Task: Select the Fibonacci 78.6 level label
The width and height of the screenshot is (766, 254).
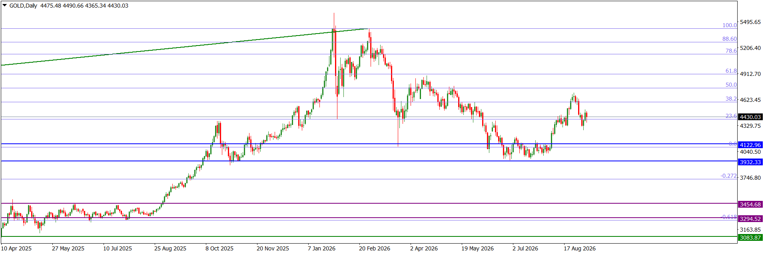Action: (731, 51)
